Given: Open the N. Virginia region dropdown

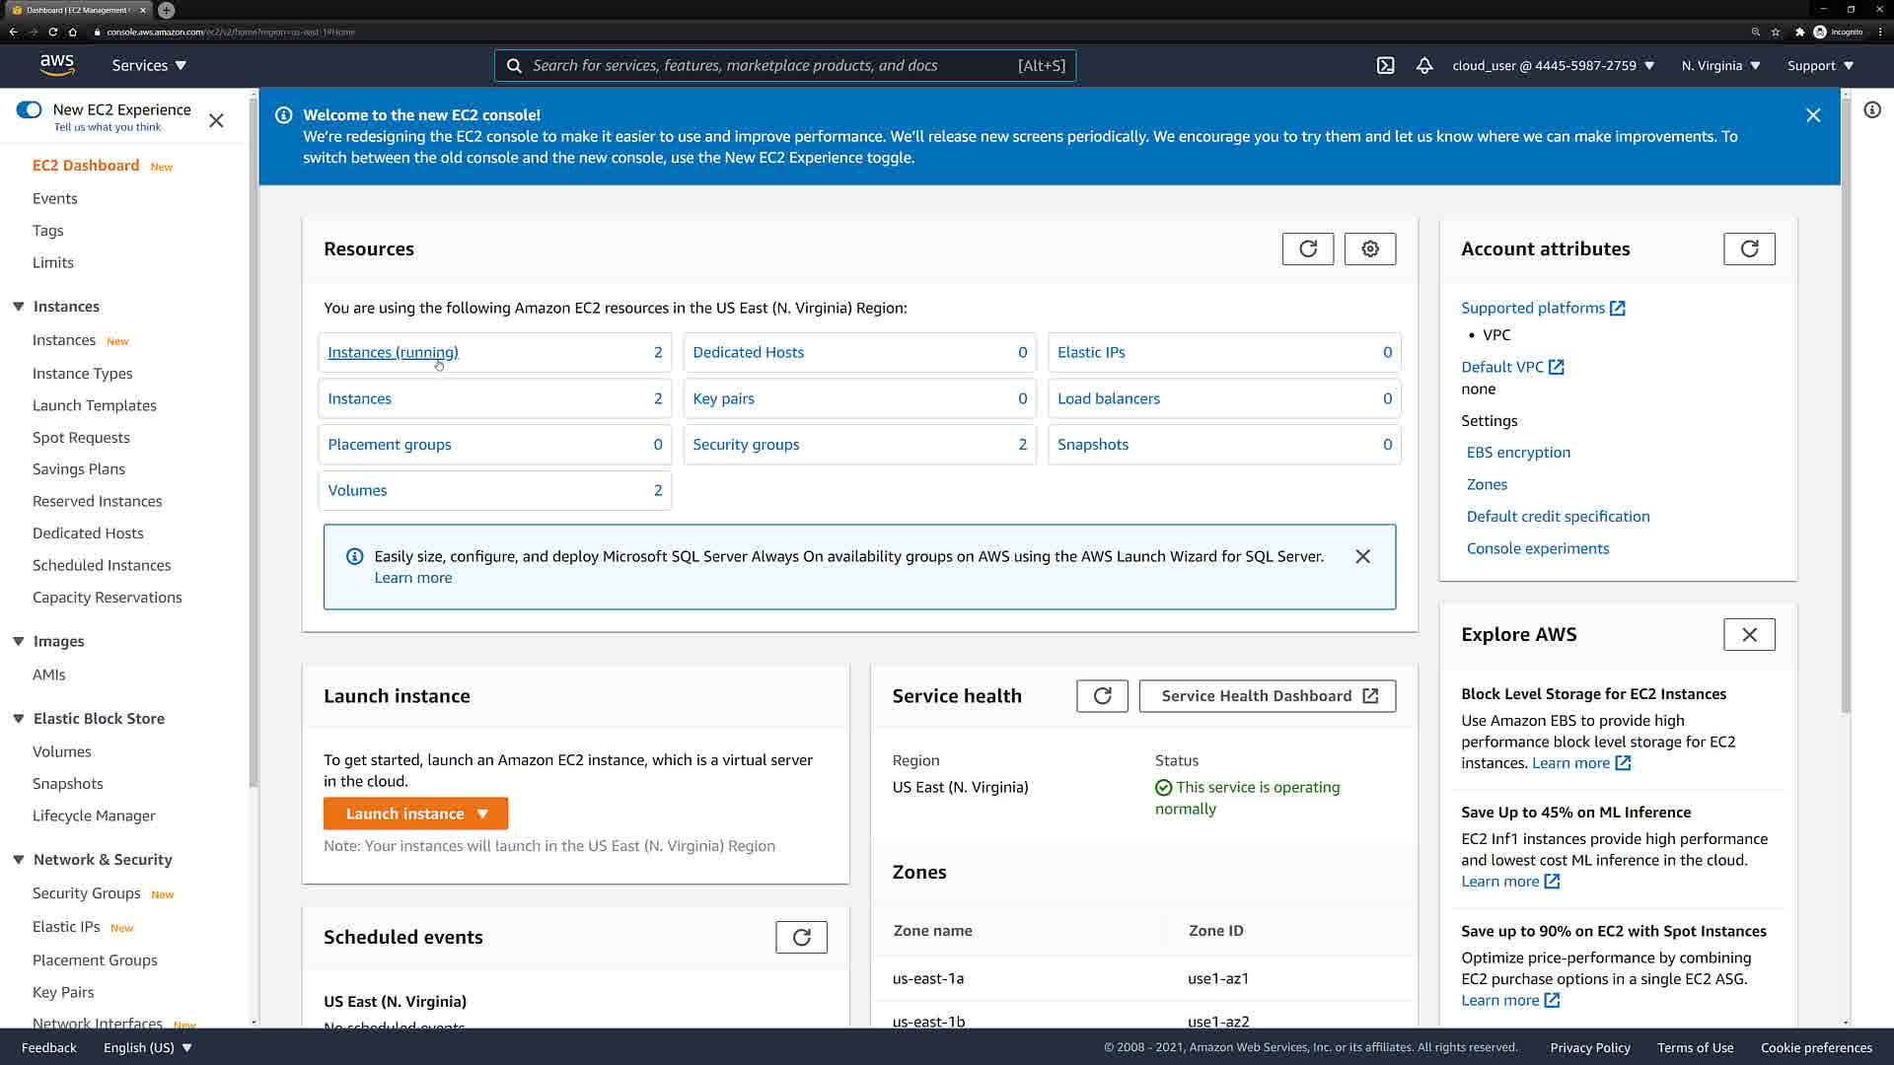Looking at the screenshot, I should coord(1720,65).
